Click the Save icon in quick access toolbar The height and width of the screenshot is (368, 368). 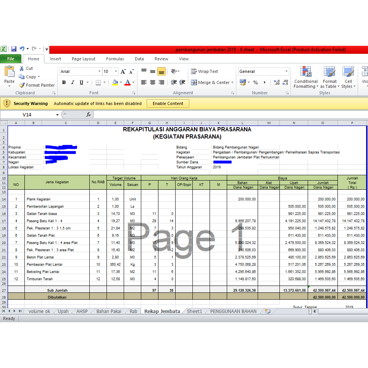click(14, 49)
